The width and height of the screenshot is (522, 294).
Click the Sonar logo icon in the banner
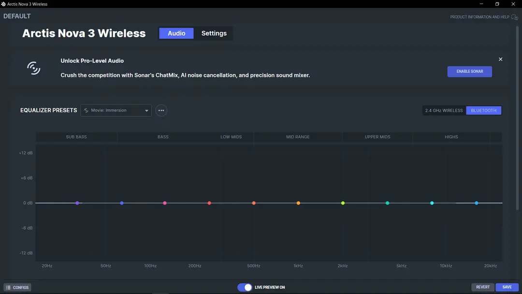pos(34,68)
